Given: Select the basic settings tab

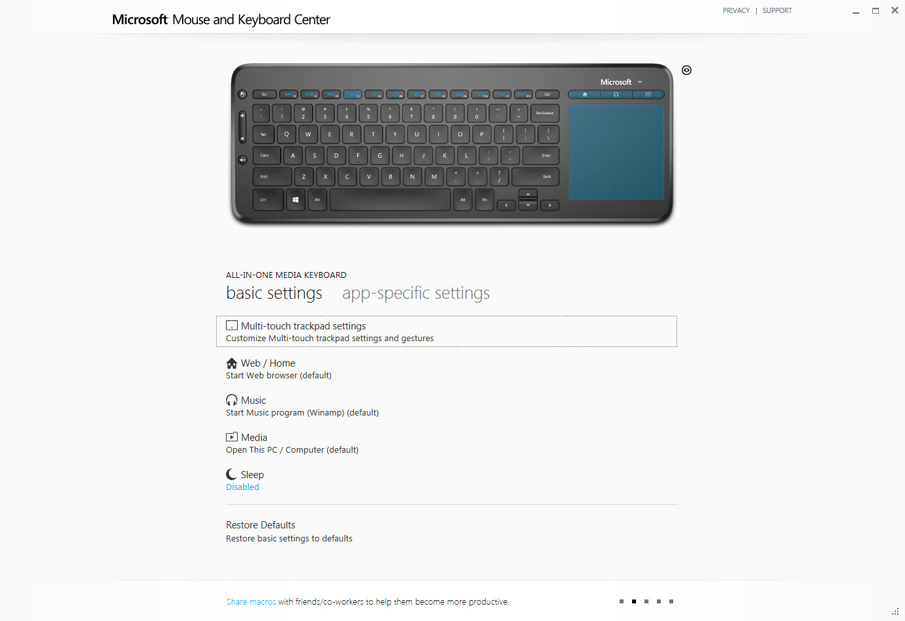Looking at the screenshot, I should [274, 294].
